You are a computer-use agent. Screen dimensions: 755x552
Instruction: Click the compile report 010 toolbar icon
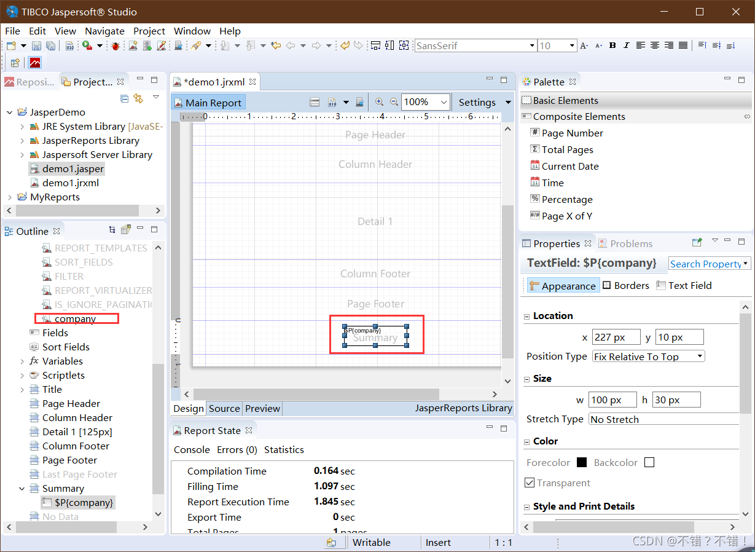tap(69, 45)
